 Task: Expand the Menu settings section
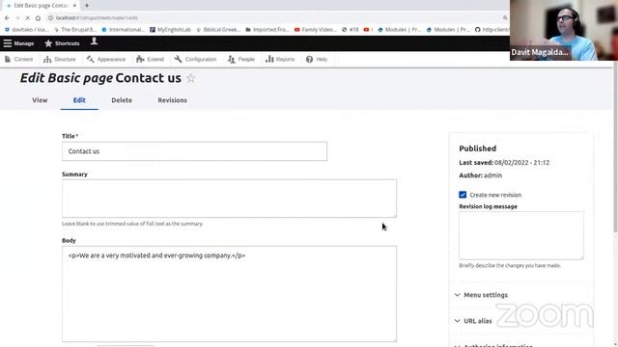tap(481, 295)
